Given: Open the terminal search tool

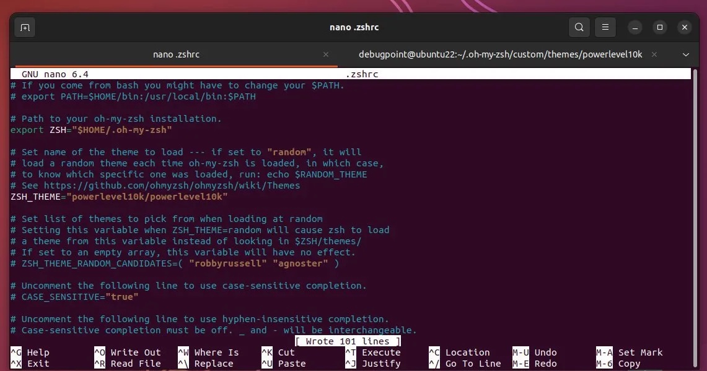Looking at the screenshot, I should [x=579, y=27].
